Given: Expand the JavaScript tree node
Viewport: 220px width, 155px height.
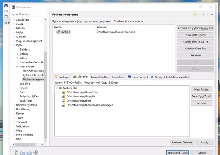Looking at the screenshot, I should 14,20.
